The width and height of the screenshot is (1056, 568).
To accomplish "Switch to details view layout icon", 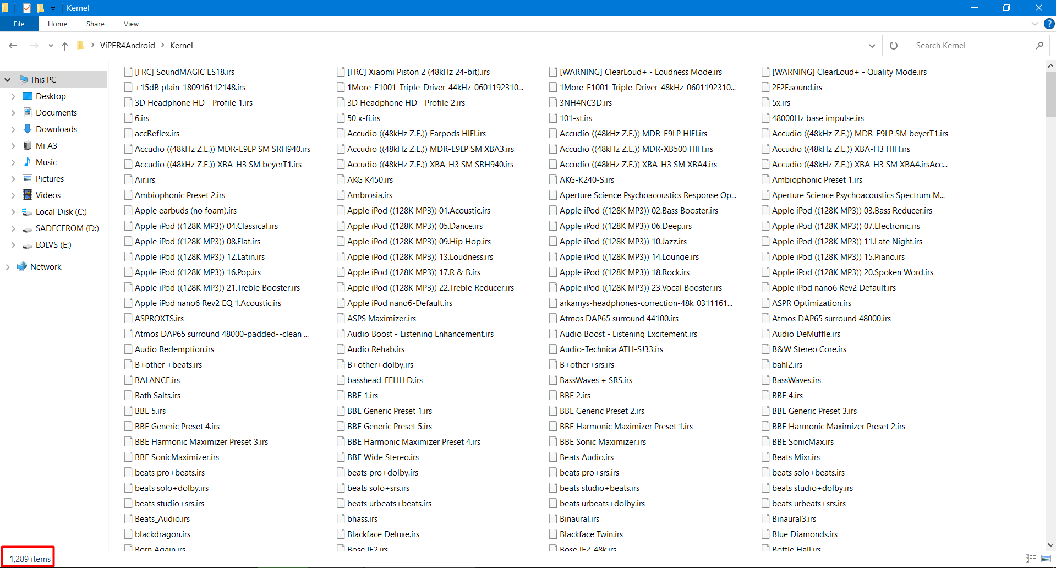I will tap(1031, 559).
